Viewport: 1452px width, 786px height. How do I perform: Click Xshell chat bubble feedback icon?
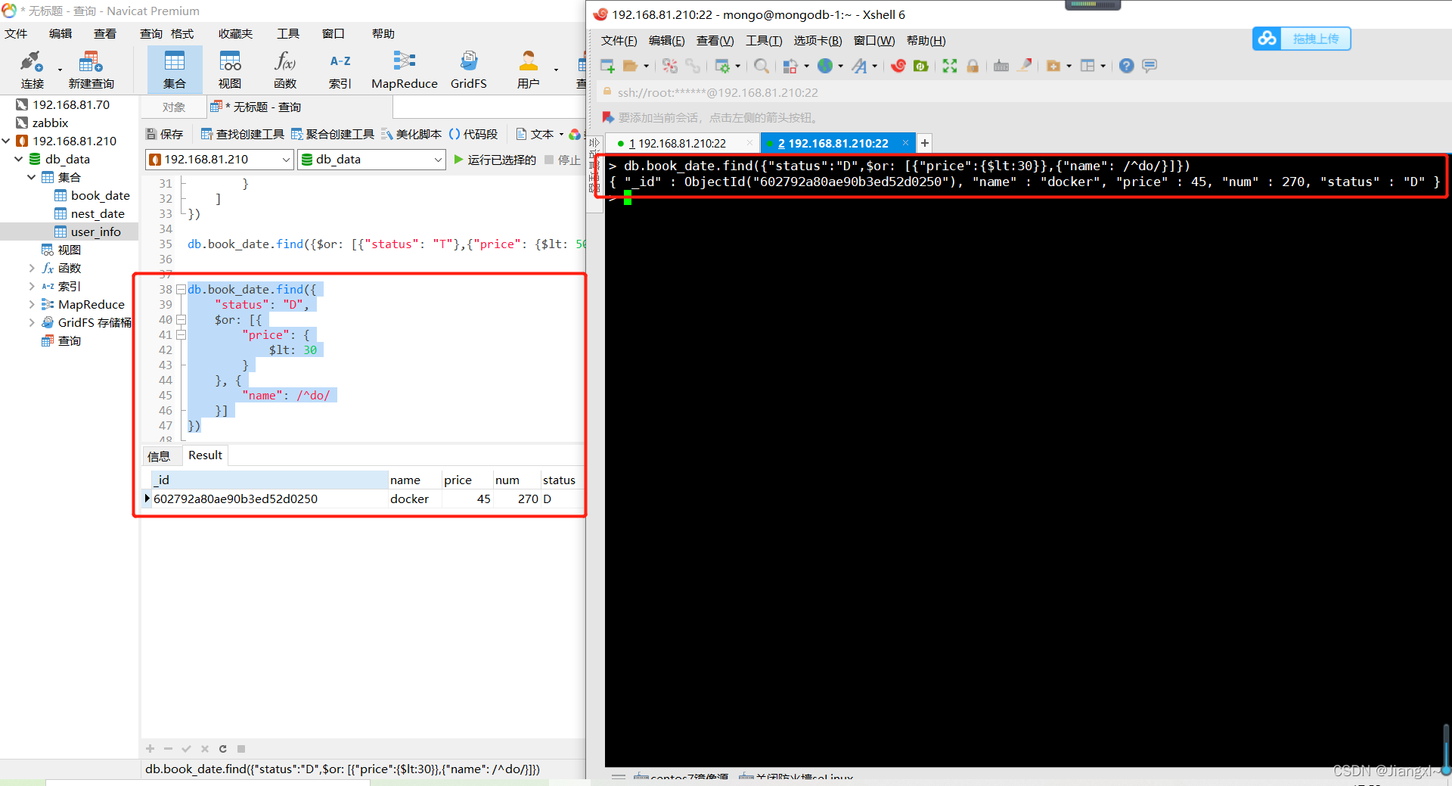[x=1149, y=66]
